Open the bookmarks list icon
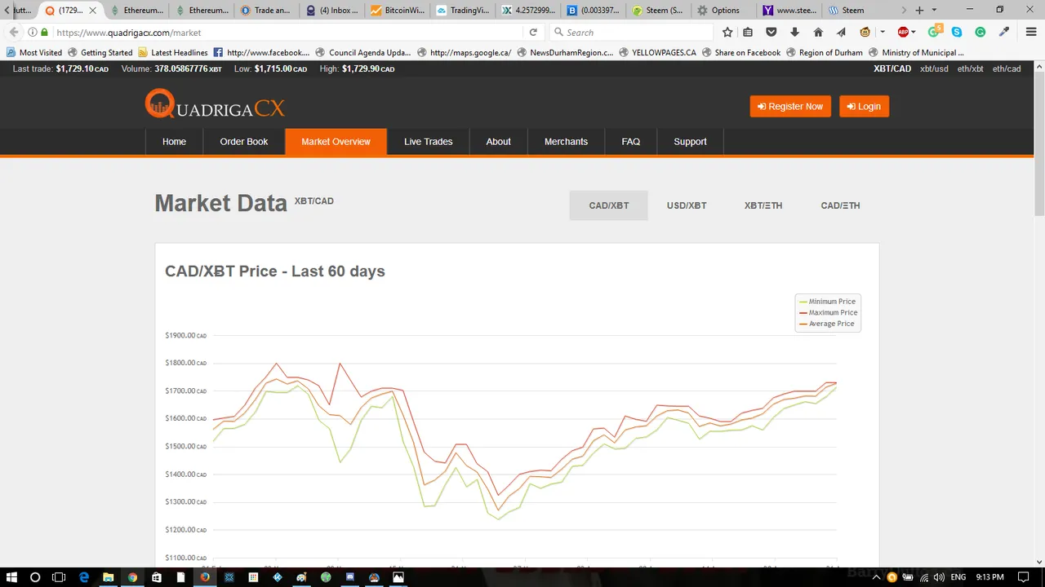Viewport: 1045px width, 587px height. [x=748, y=33]
